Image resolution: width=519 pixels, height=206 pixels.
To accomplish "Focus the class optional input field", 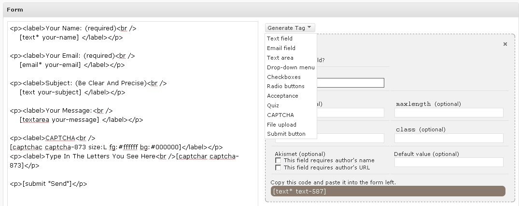I will (x=449, y=138).
